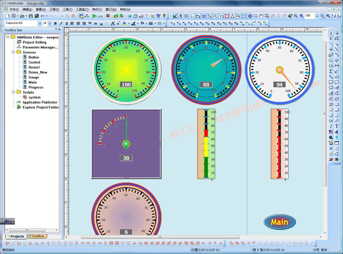Toggle Underline text formatting
The width and height of the screenshot is (343, 254).
click(67, 23)
